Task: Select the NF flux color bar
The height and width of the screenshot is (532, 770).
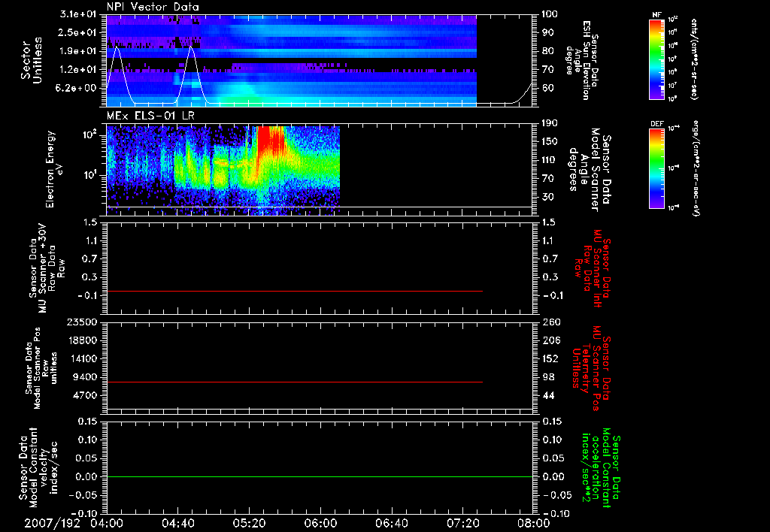Action: click(x=656, y=59)
